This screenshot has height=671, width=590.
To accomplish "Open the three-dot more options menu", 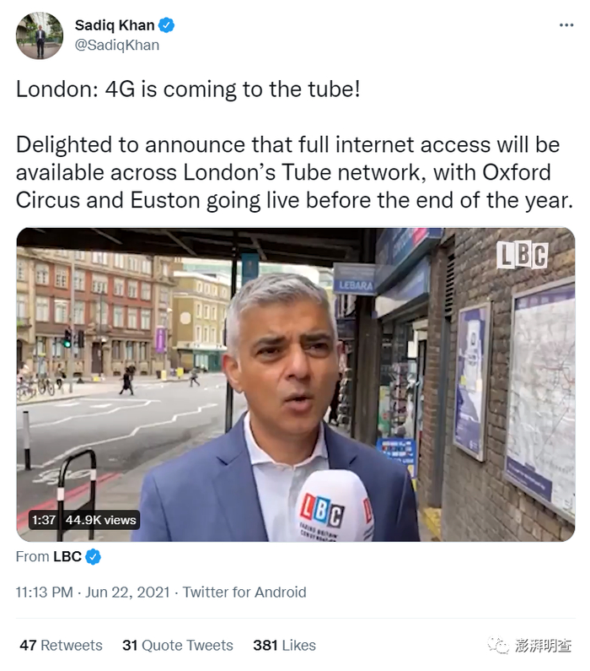I will point(566,25).
